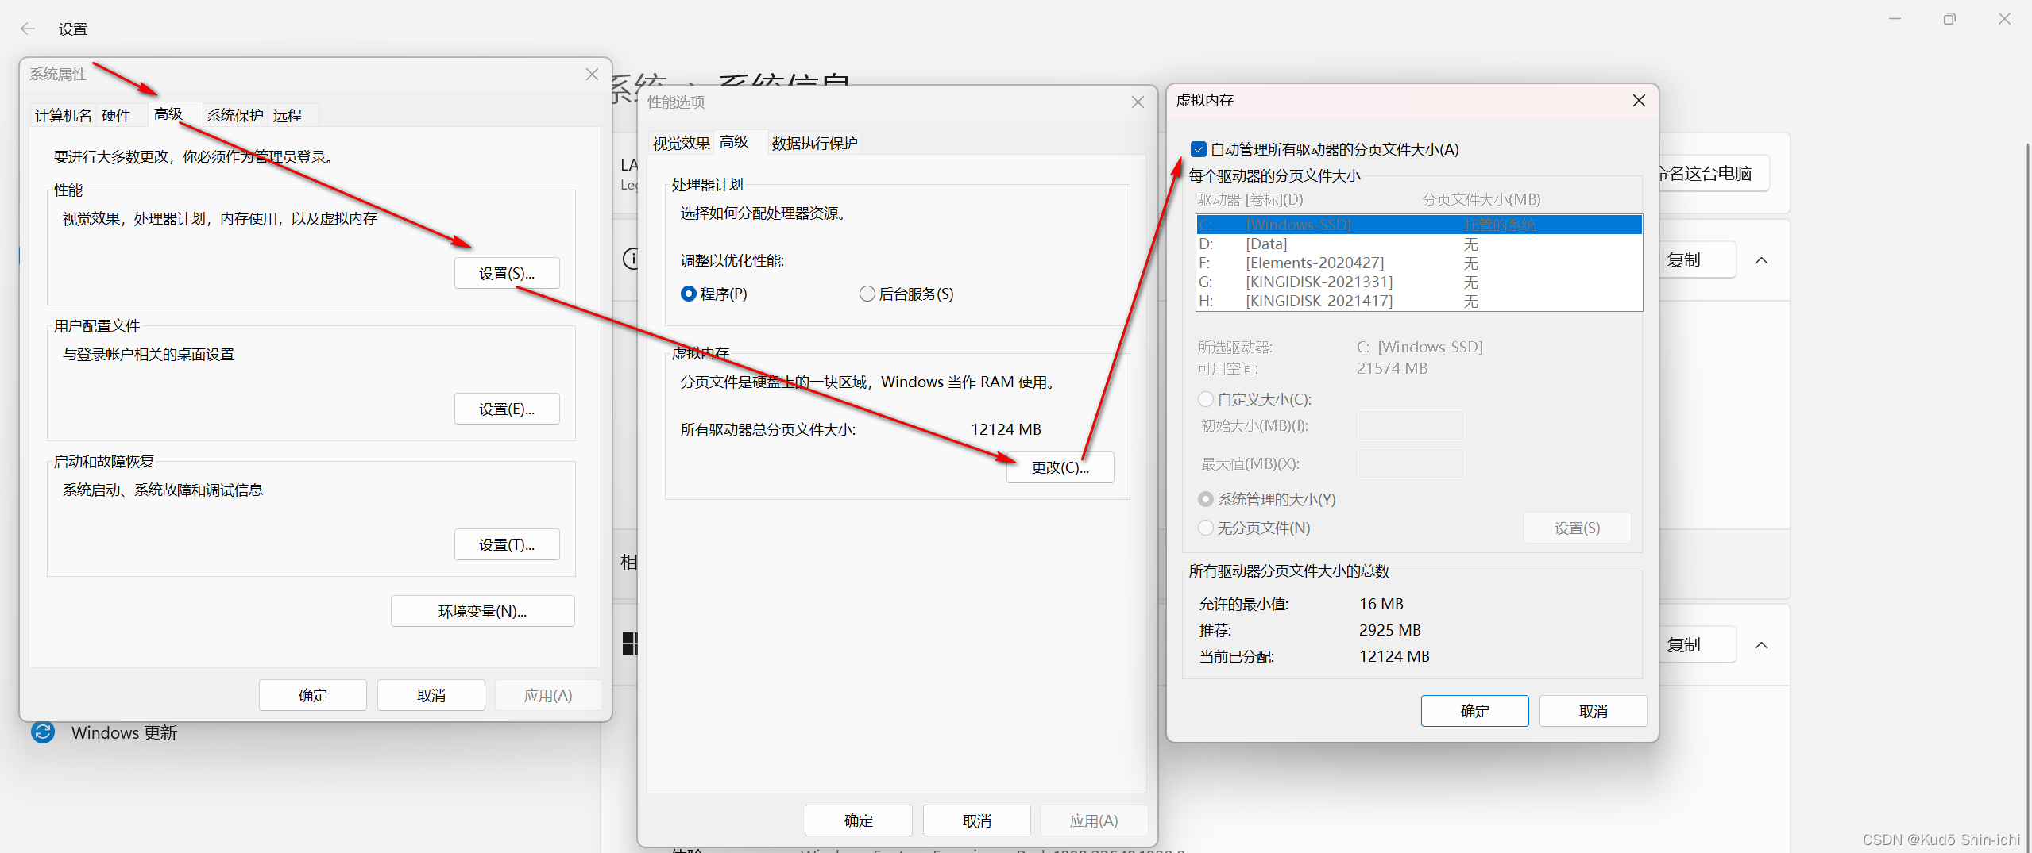The height and width of the screenshot is (853, 2032).
Task: Open startup recovery 设置(T) button
Action: [507, 544]
